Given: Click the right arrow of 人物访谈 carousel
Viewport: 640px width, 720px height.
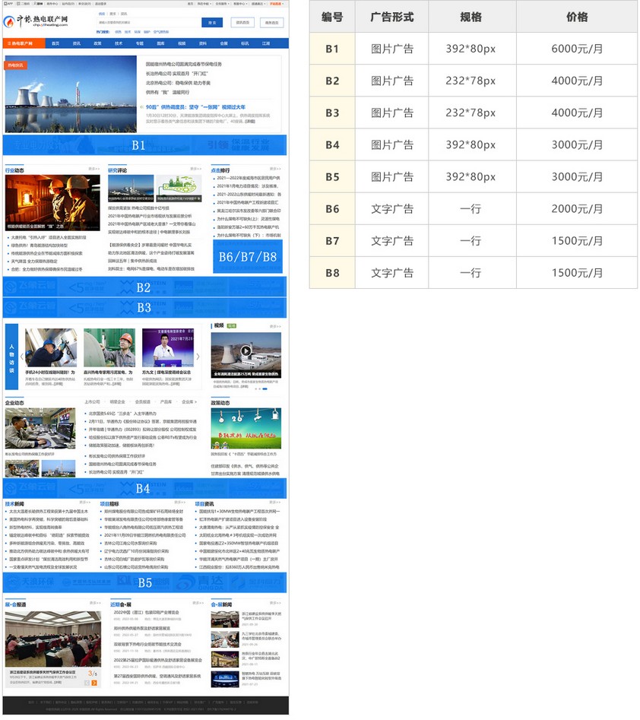Looking at the screenshot, I should point(198,357).
